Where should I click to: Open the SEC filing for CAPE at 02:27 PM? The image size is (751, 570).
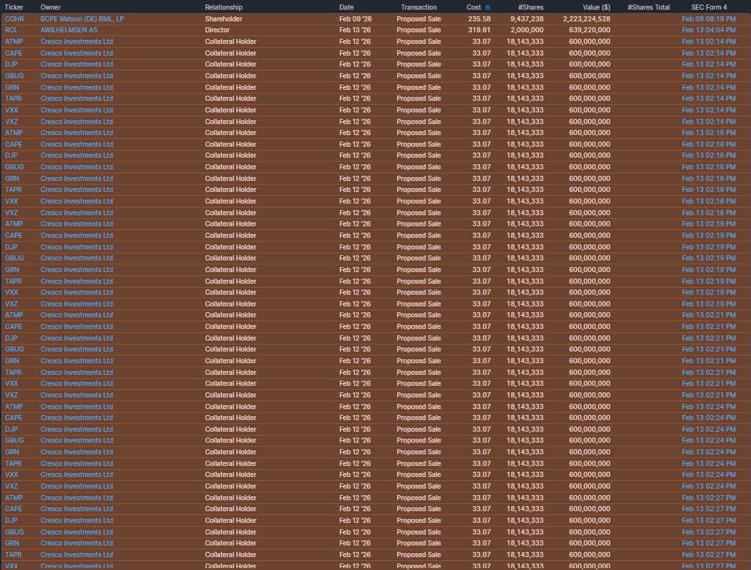(709, 509)
